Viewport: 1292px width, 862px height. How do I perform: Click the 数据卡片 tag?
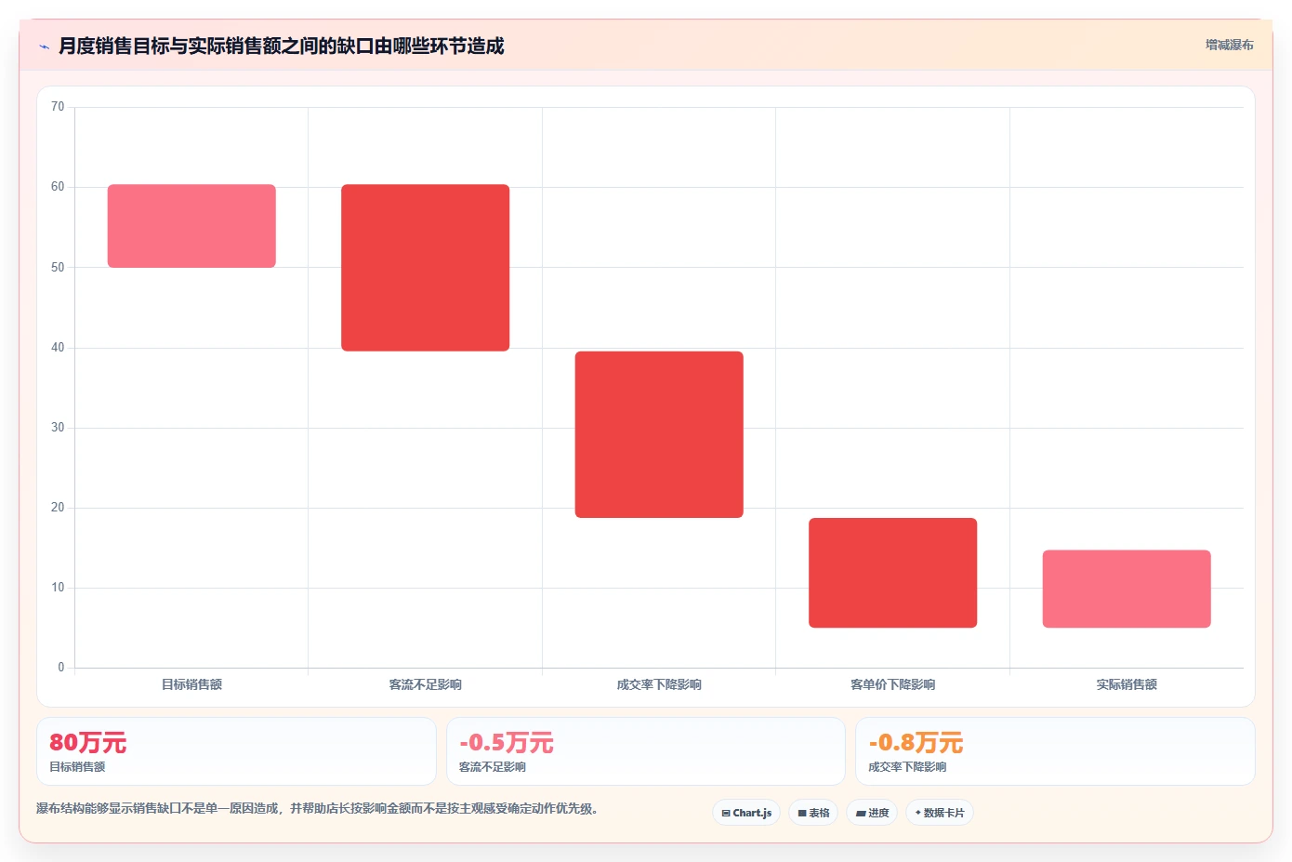point(940,813)
